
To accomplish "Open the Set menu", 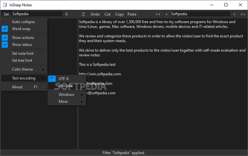I will coord(6,14).
